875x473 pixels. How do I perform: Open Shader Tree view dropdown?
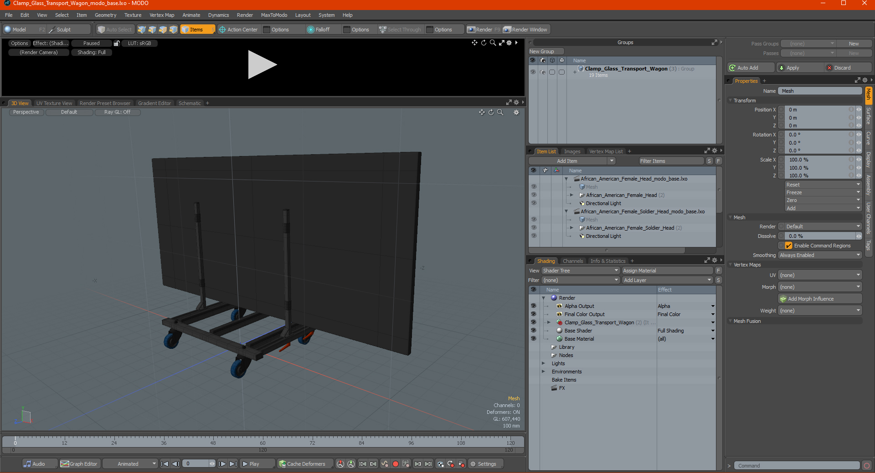point(581,271)
